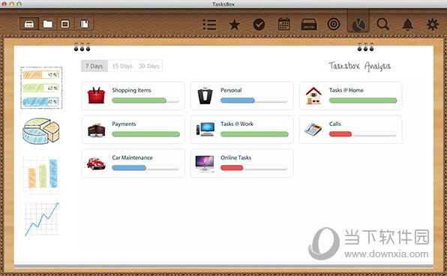
Task: Click the desktop computer Tasks @ Work icon
Action: 205,129
